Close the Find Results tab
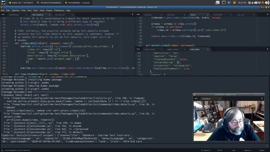 [x=231, y=15]
